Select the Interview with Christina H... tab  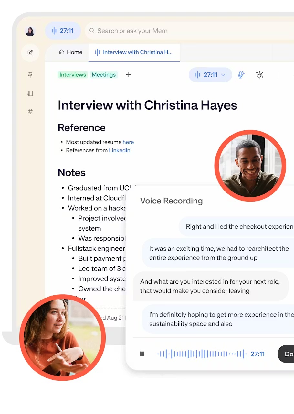tap(134, 52)
